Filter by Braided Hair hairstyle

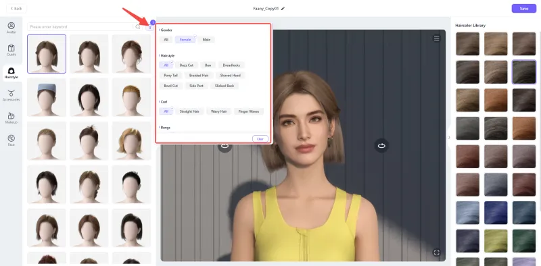[x=199, y=76]
